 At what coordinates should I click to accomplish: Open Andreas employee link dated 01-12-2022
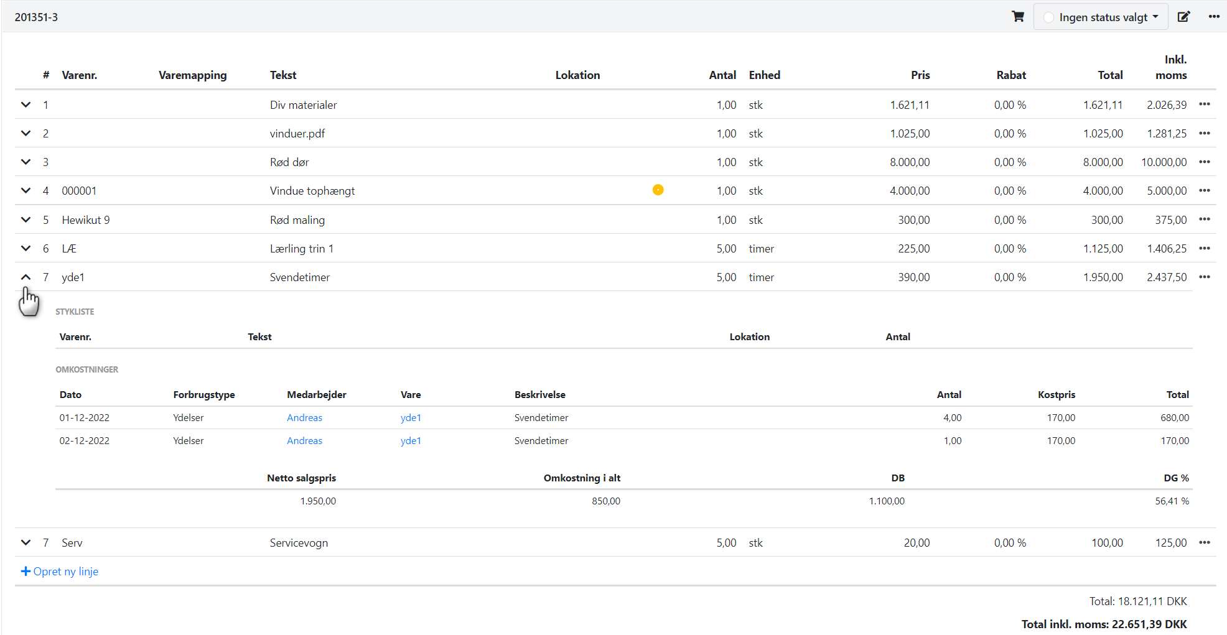304,418
